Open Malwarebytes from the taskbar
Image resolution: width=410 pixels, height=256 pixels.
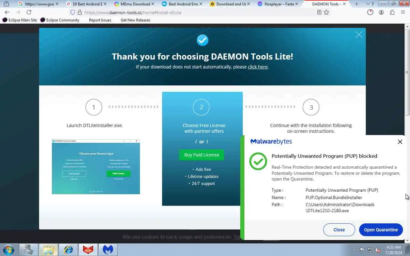point(108,250)
